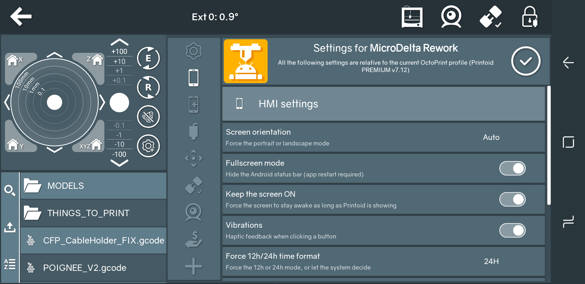Image resolution: width=585 pixels, height=284 pixels.
Task: Go back using the top-left arrow
Action: tap(21, 17)
